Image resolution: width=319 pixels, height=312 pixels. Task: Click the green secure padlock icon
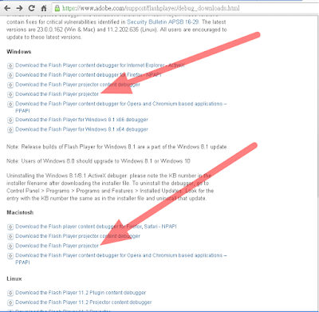(x=57, y=8)
